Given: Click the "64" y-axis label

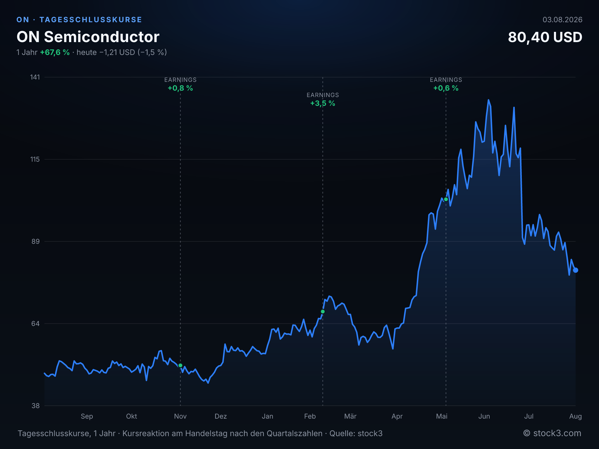Looking at the screenshot, I should pos(35,324).
